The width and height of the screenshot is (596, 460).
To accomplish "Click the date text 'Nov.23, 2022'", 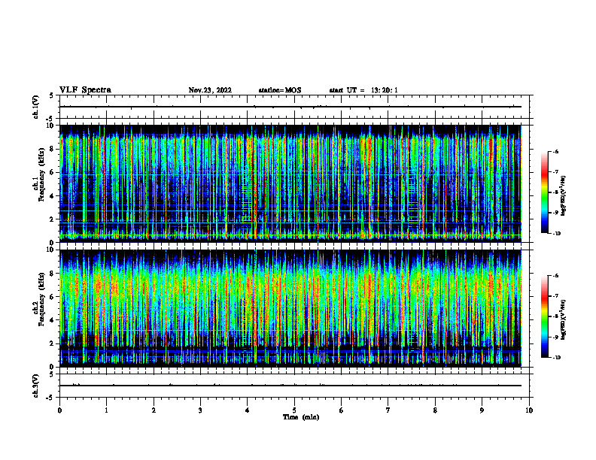I will tap(210, 90).
